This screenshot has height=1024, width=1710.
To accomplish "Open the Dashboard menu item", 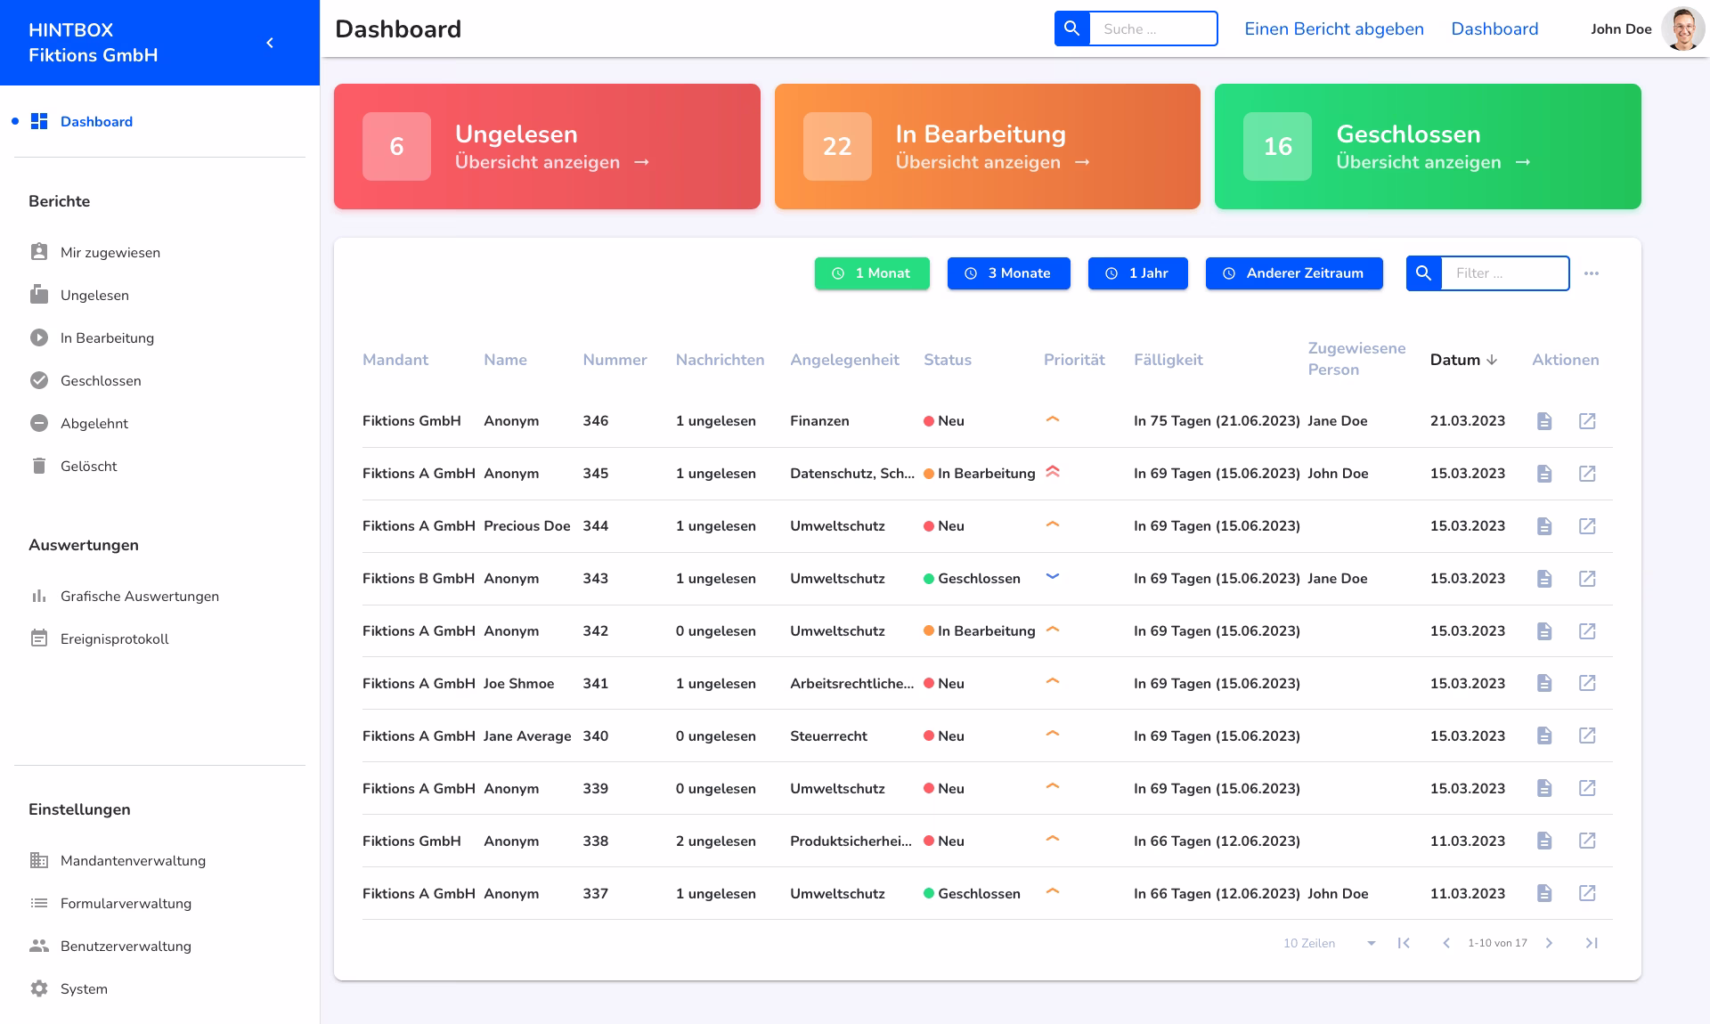I will pos(96,121).
